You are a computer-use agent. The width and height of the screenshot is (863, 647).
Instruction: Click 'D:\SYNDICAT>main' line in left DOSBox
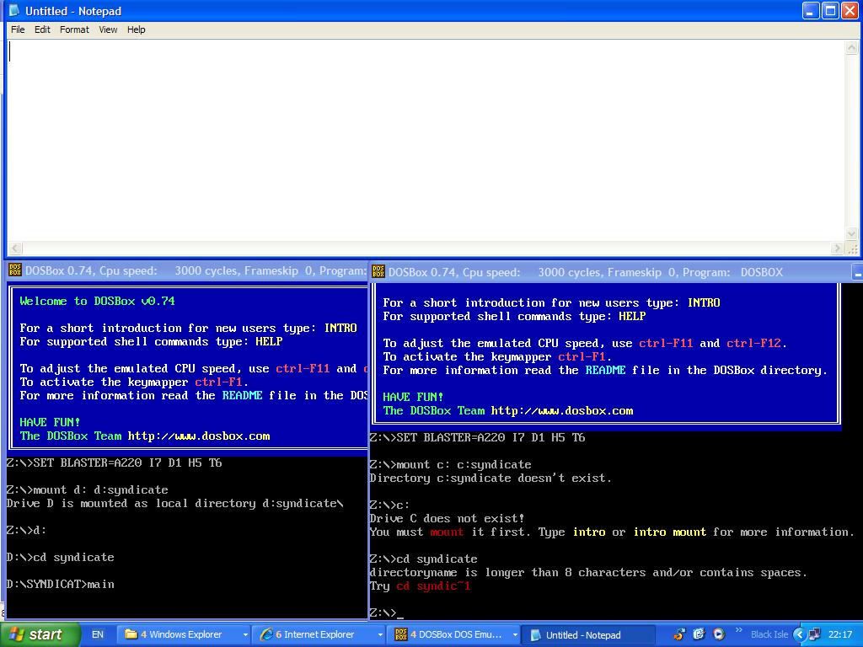pyautogui.click(x=61, y=585)
